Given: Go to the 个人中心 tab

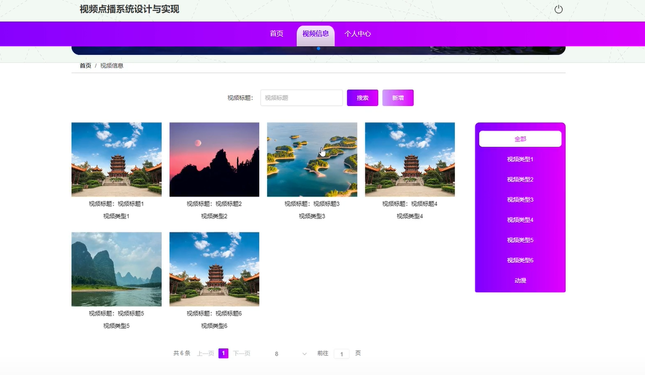Looking at the screenshot, I should click(x=357, y=33).
